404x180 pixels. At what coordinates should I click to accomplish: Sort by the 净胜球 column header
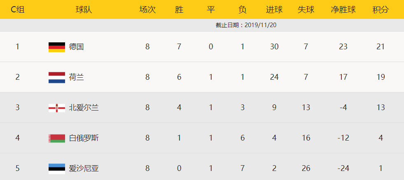pos(343,9)
